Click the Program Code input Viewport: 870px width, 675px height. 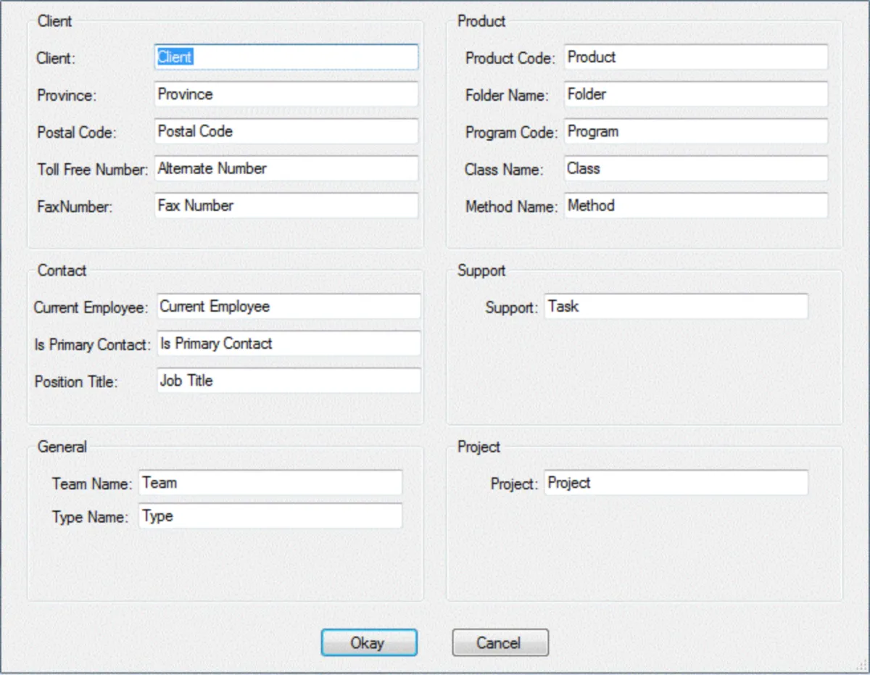(x=695, y=131)
